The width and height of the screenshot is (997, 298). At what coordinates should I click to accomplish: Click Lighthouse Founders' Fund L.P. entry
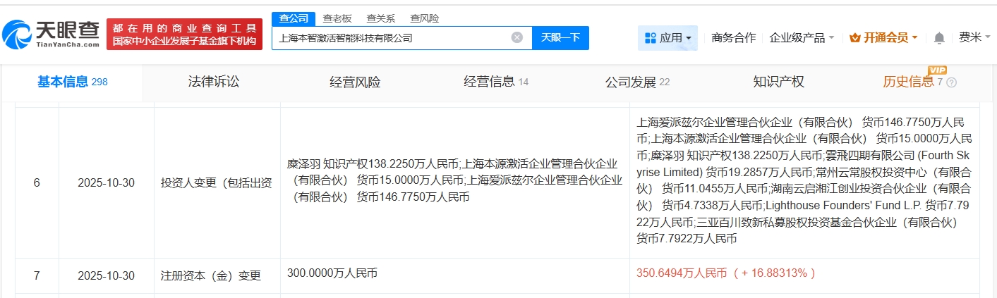pyautogui.click(x=843, y=205)
